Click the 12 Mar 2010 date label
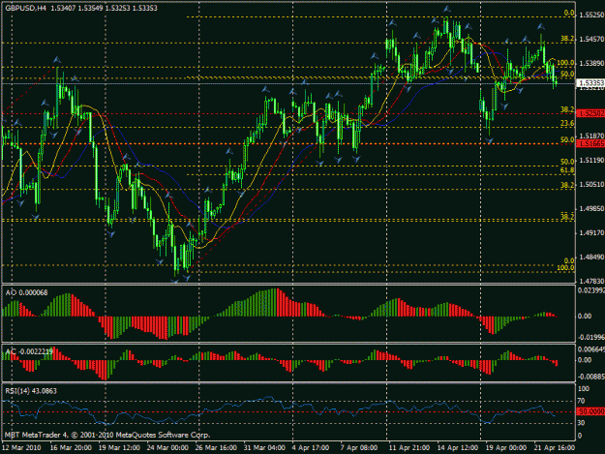The height and width of the screenshot is (454, 605). (x=21, y=448)
